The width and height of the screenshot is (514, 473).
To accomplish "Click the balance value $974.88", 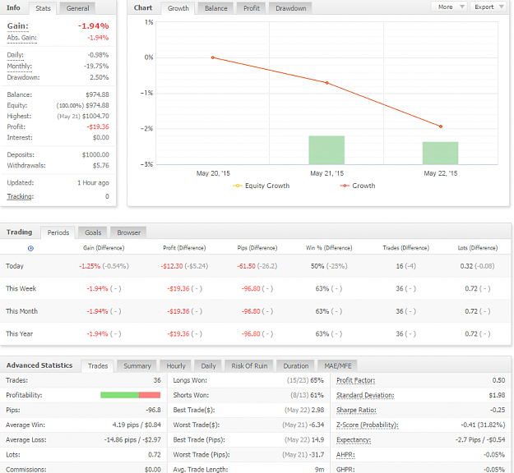I will 97,94.
